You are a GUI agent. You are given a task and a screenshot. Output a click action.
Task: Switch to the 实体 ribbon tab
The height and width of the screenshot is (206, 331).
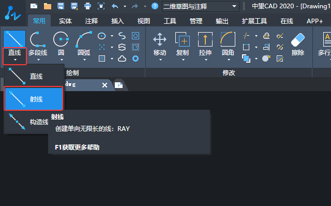pyautogui.click(x=65, y=21)
